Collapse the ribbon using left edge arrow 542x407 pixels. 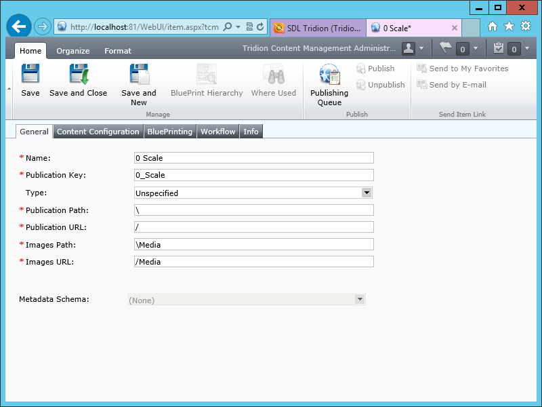(x=9, y=88)
